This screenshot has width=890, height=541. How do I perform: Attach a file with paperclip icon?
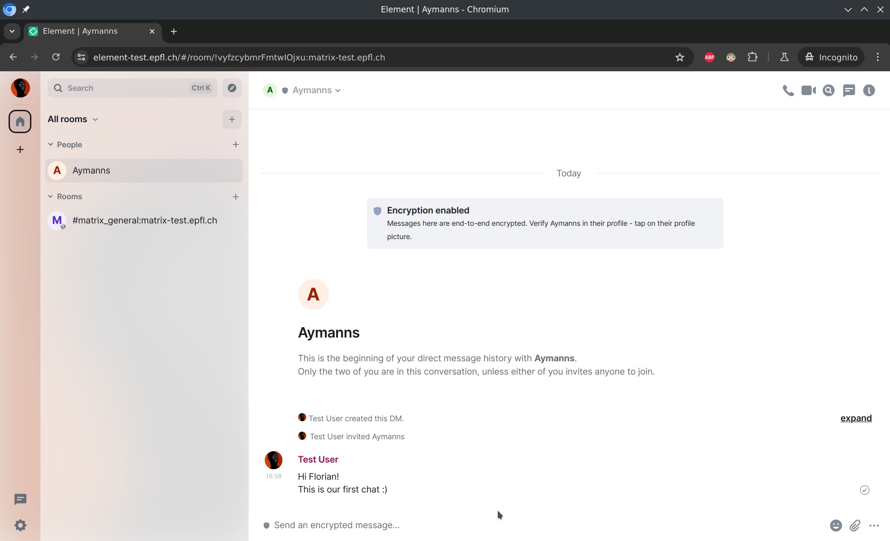855,525
